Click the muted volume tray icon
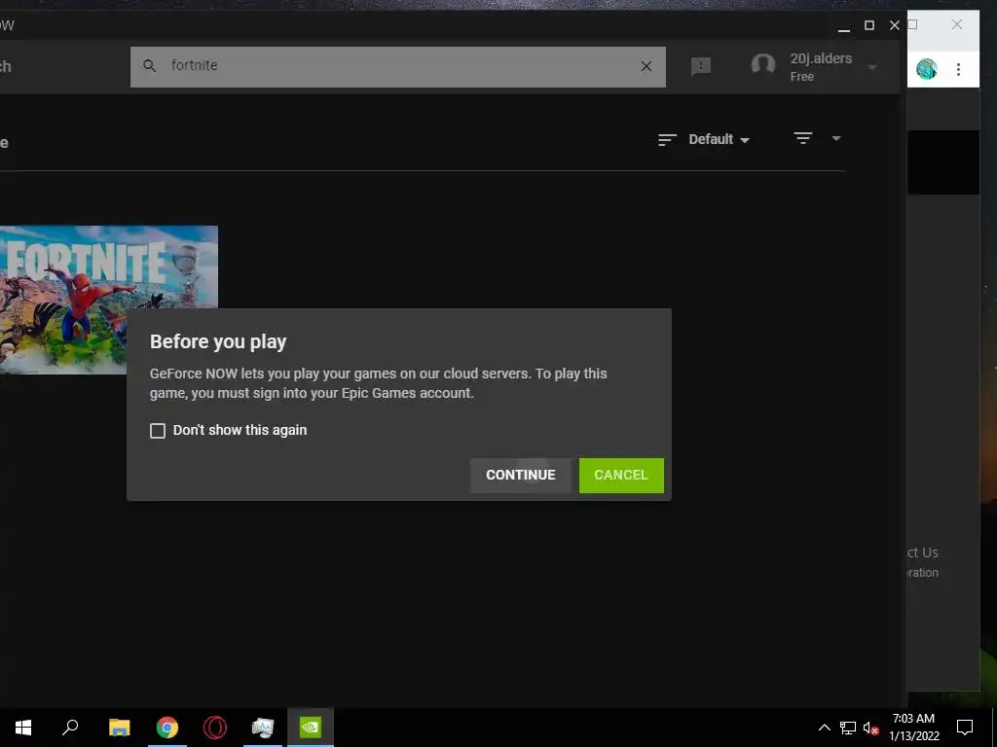 870,728
